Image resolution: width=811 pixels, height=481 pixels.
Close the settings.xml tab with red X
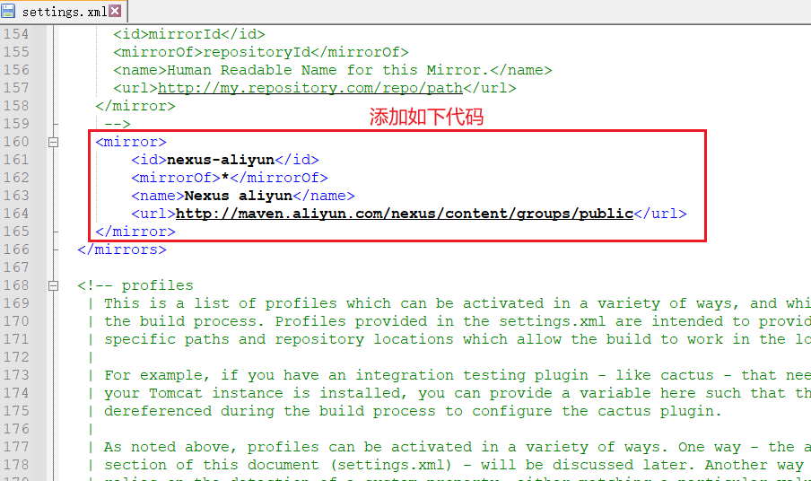pos(115,12)
